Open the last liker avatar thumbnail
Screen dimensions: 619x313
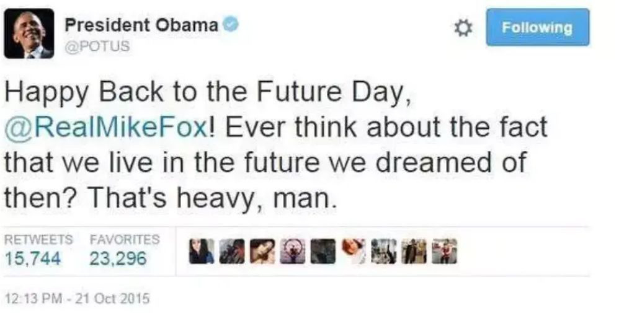click(x=445, y=251)
